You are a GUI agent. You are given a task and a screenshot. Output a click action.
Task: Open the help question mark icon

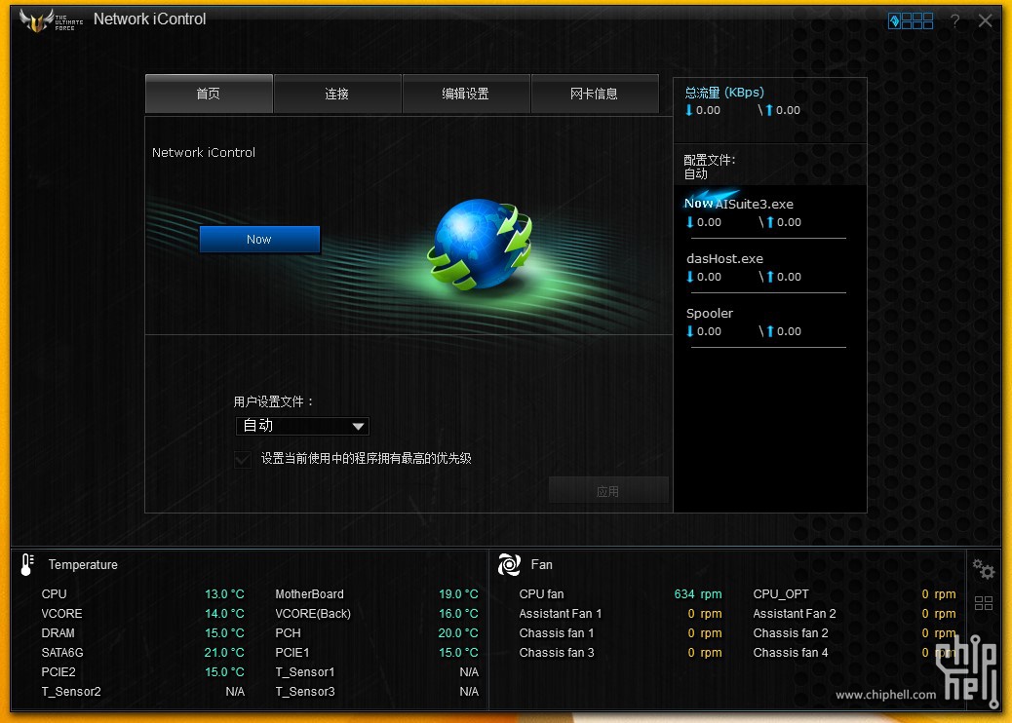pos(954,21)
